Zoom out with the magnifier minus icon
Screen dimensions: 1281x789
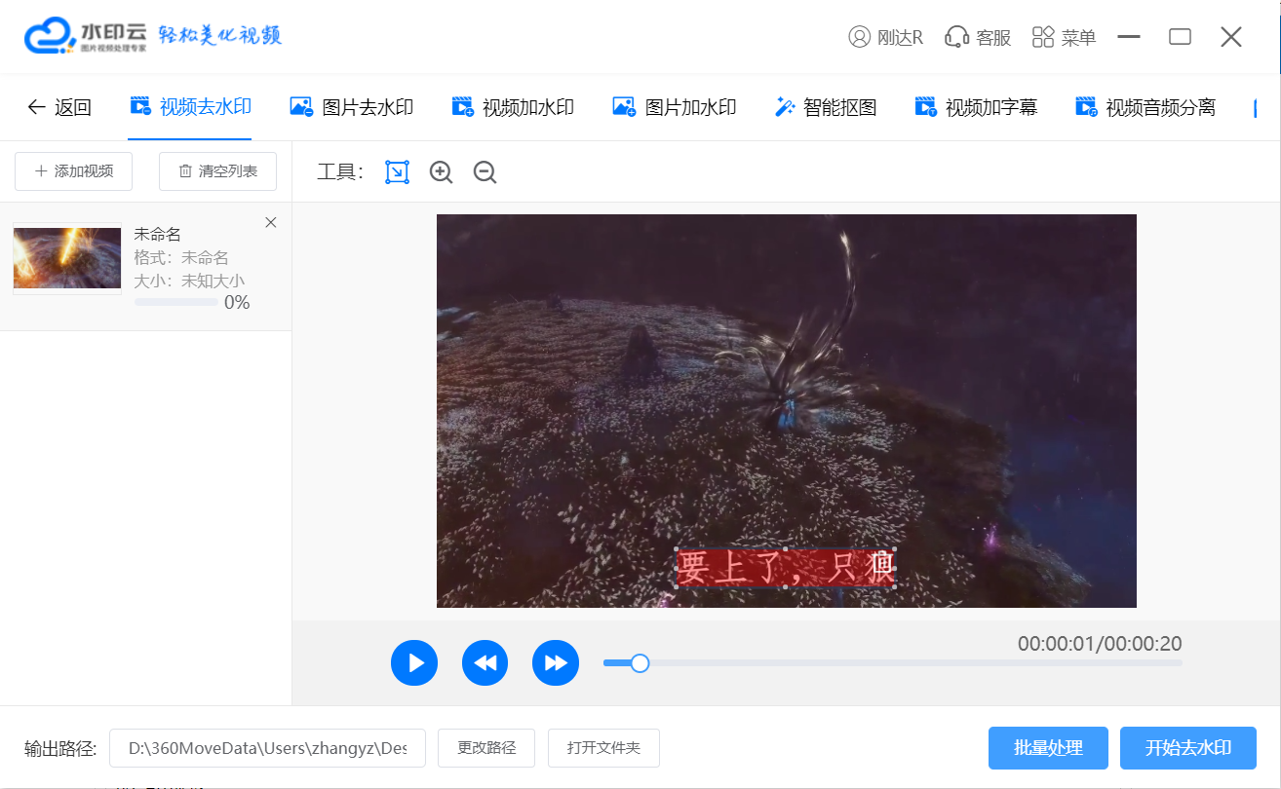tap(485, 172)
